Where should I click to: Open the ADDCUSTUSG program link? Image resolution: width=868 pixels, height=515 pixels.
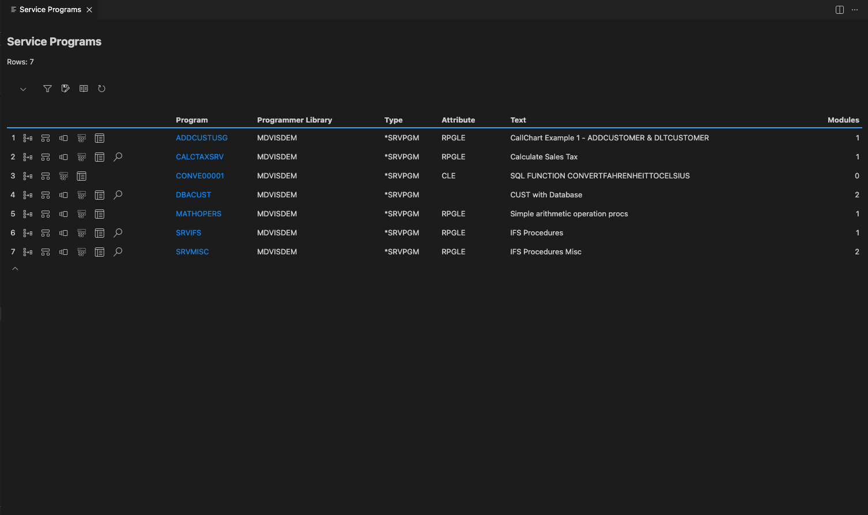click(202, 138)
